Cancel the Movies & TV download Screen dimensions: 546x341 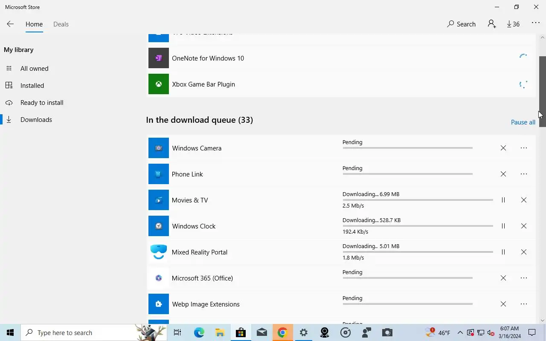click(x=524, y=200)
